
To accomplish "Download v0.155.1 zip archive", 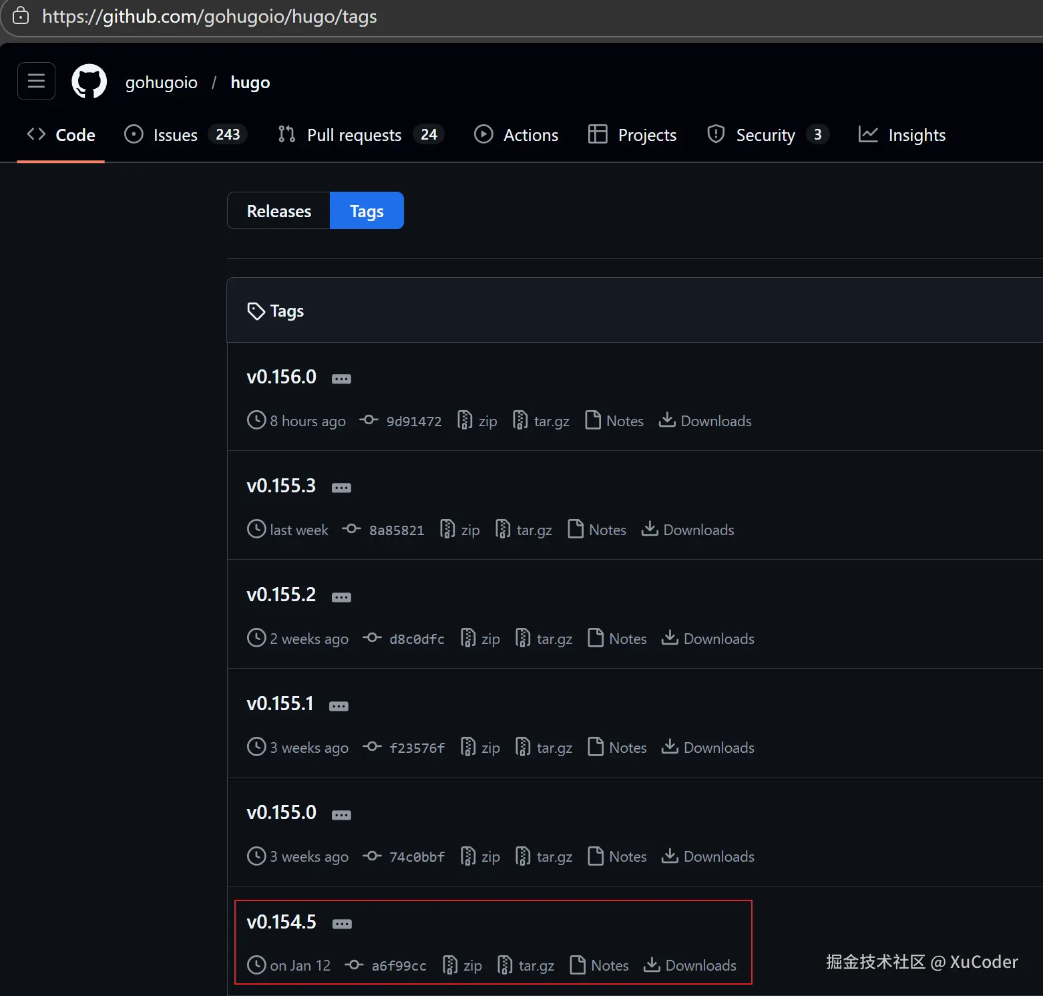I will [480, 748].
